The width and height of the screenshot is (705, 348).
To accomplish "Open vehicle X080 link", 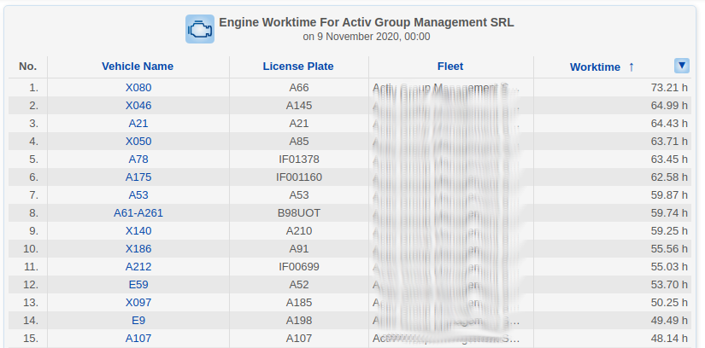I will (138, 88).
